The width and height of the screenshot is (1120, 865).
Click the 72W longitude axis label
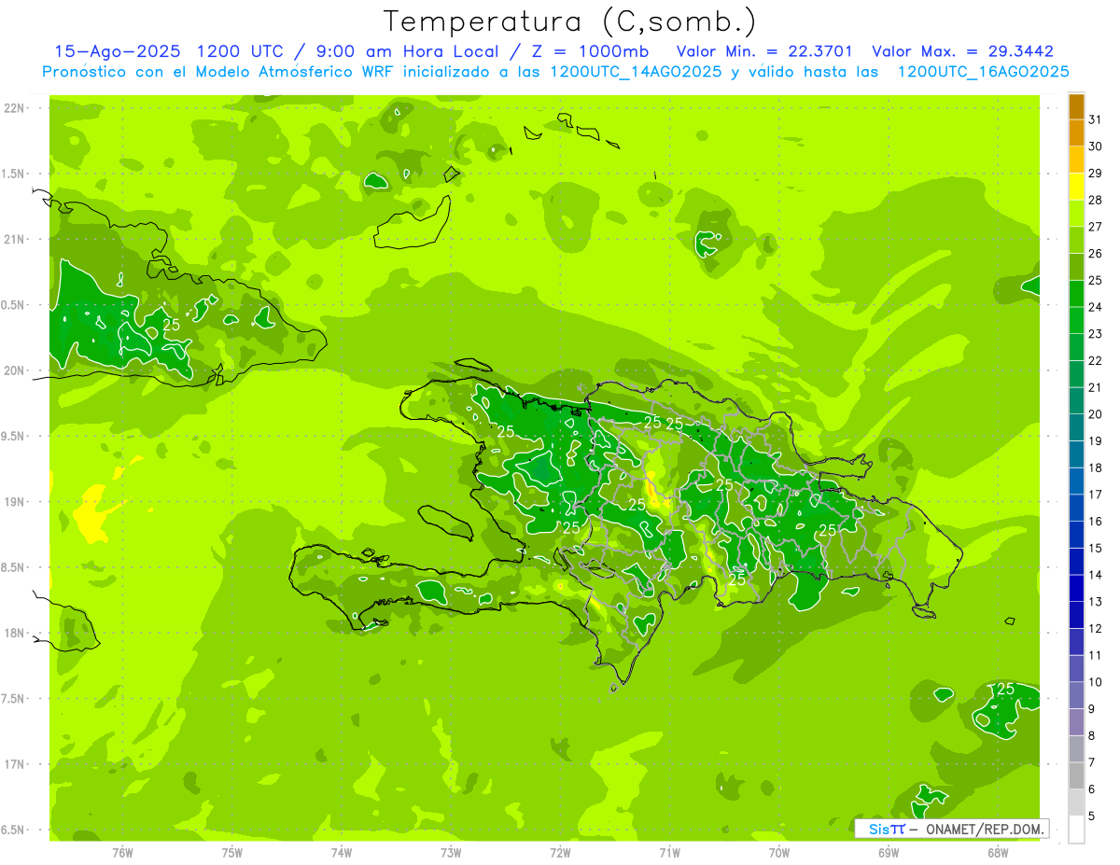[x=560, y=853]
